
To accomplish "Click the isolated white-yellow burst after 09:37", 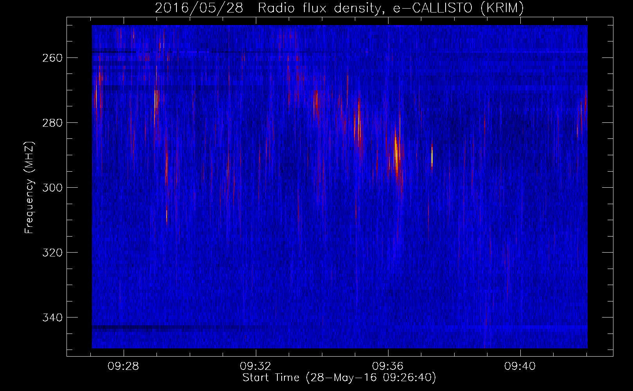I will (432, 156).
